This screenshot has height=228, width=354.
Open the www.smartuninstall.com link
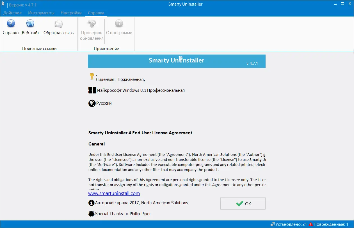pyautogui.click(x=114, y=193)
